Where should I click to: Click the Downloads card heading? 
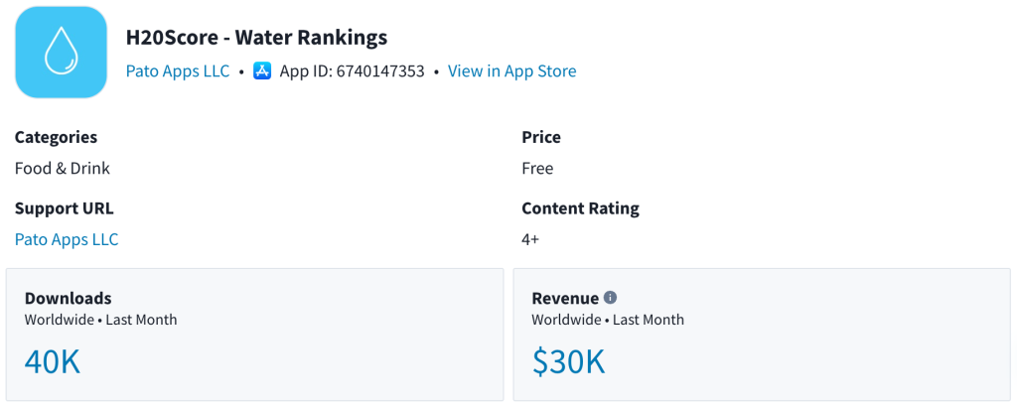(68, 298)
